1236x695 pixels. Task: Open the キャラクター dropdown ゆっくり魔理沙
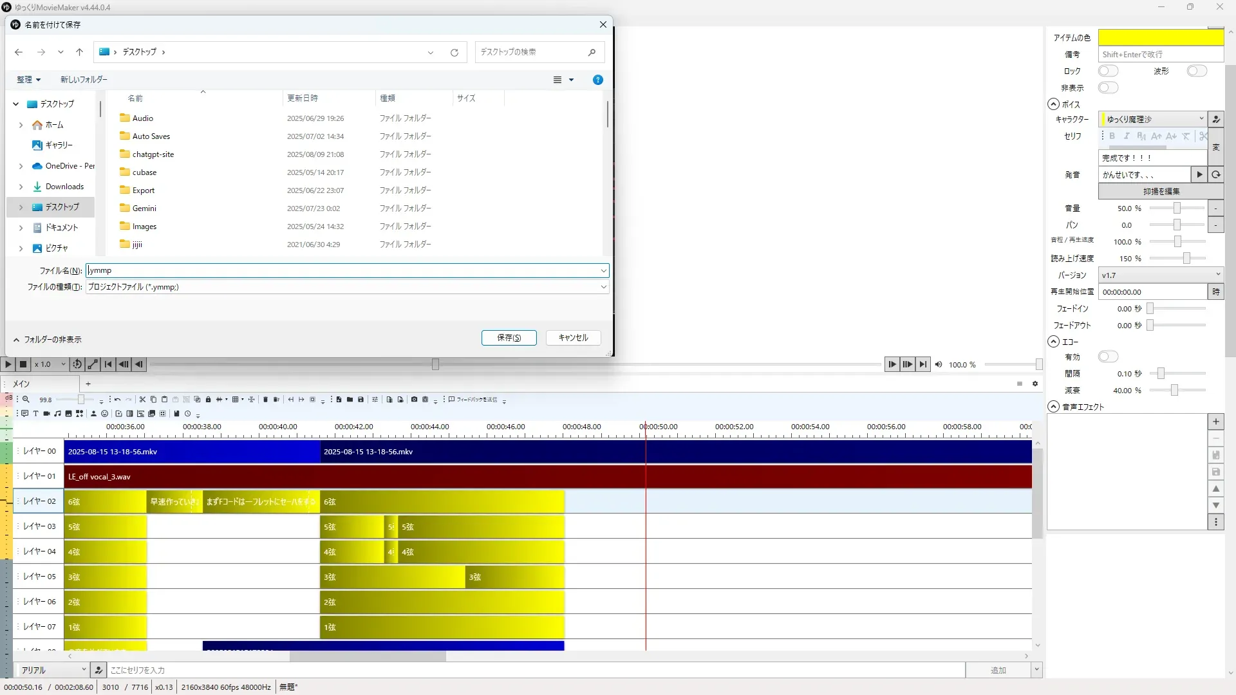[1152, 119]
